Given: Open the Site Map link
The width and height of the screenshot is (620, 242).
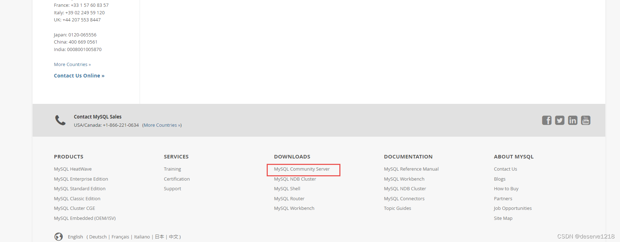Looking at the screenshot, I should tap(503, 218).
